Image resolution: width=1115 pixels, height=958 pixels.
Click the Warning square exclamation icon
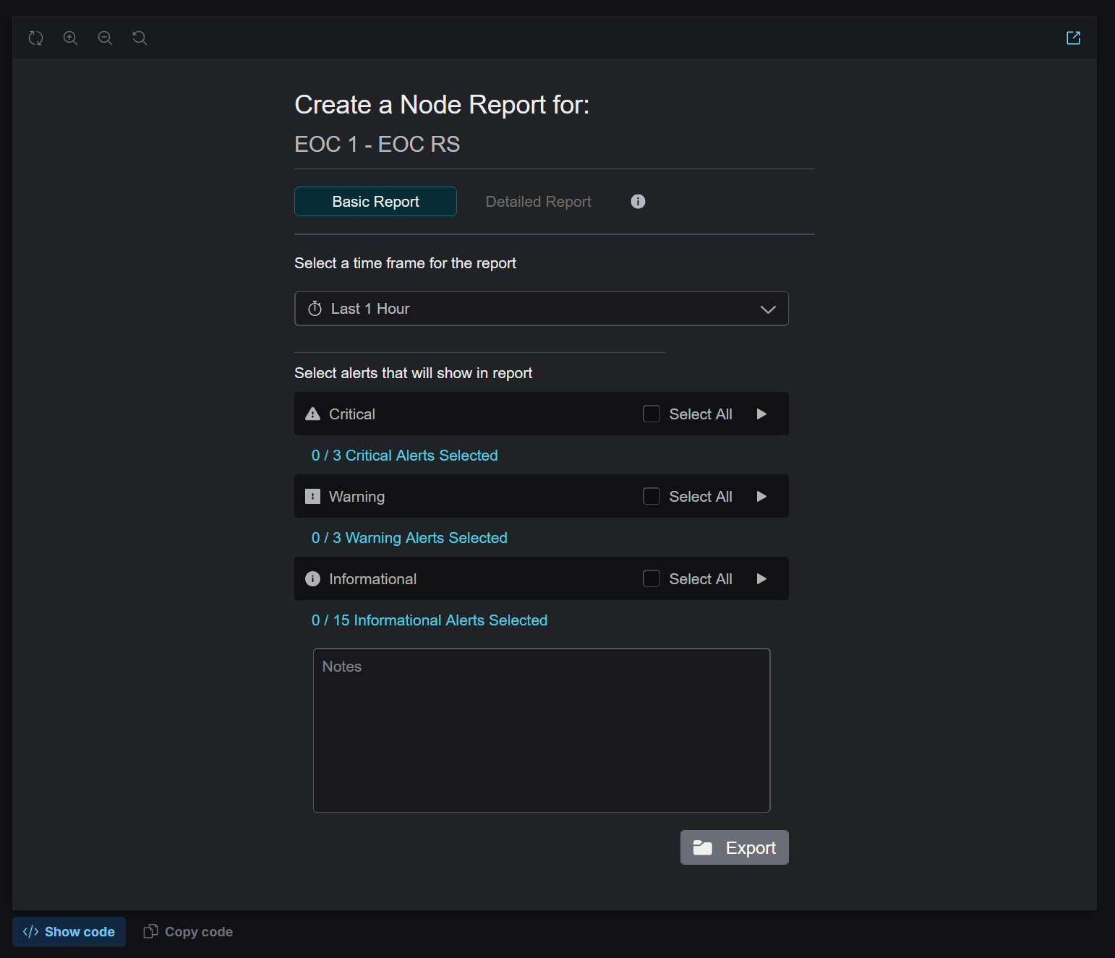click(312, 496)
